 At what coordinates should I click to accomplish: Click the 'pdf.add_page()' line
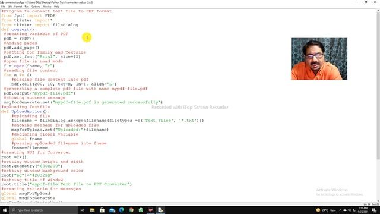click(21, 48)
